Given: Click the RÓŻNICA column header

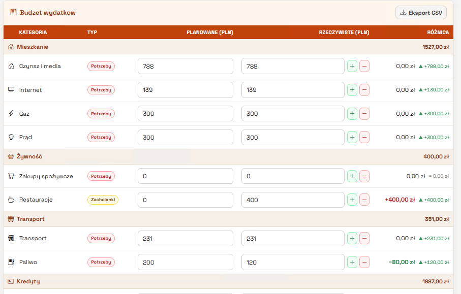Looking at the screenshot, I should pos(438,32).
